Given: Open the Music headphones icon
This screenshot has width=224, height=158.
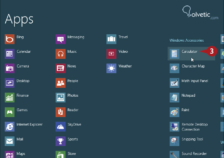Looking at the screenshot, I should 61,54.
